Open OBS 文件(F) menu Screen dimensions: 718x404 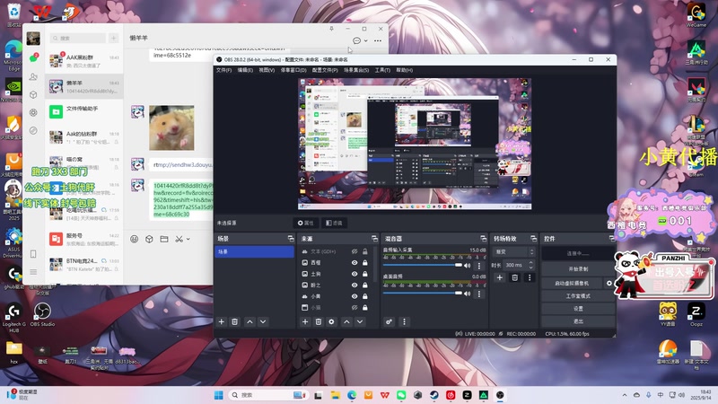click(x=223, y=70)
